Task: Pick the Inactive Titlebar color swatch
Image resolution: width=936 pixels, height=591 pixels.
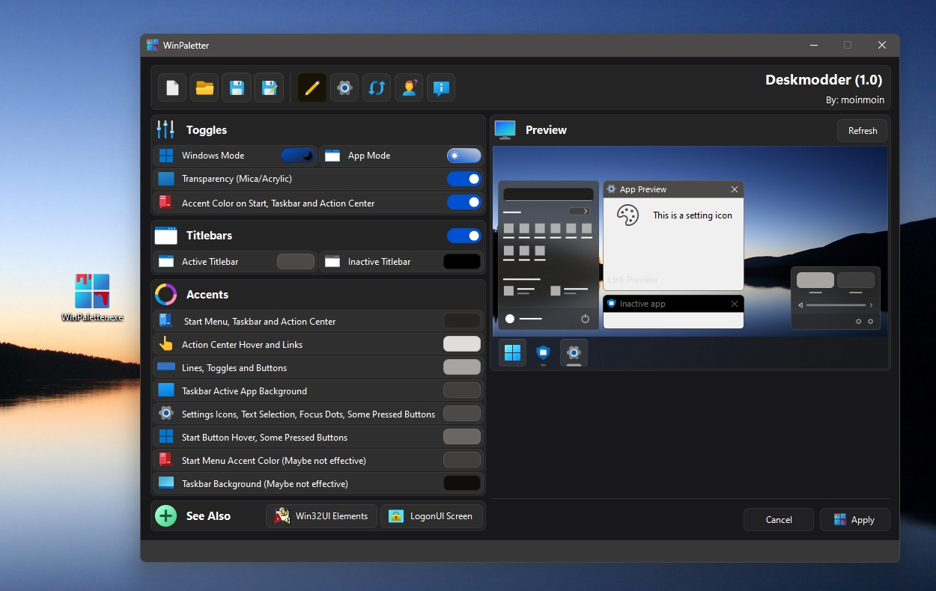Action: click(x=462, y=261)
